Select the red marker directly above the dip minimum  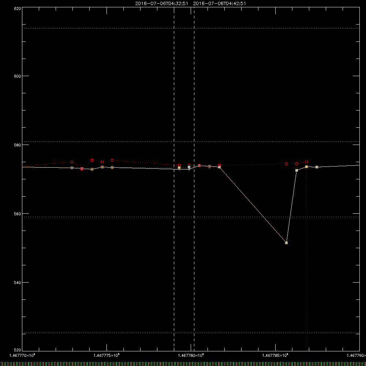(x=287, y=164)
